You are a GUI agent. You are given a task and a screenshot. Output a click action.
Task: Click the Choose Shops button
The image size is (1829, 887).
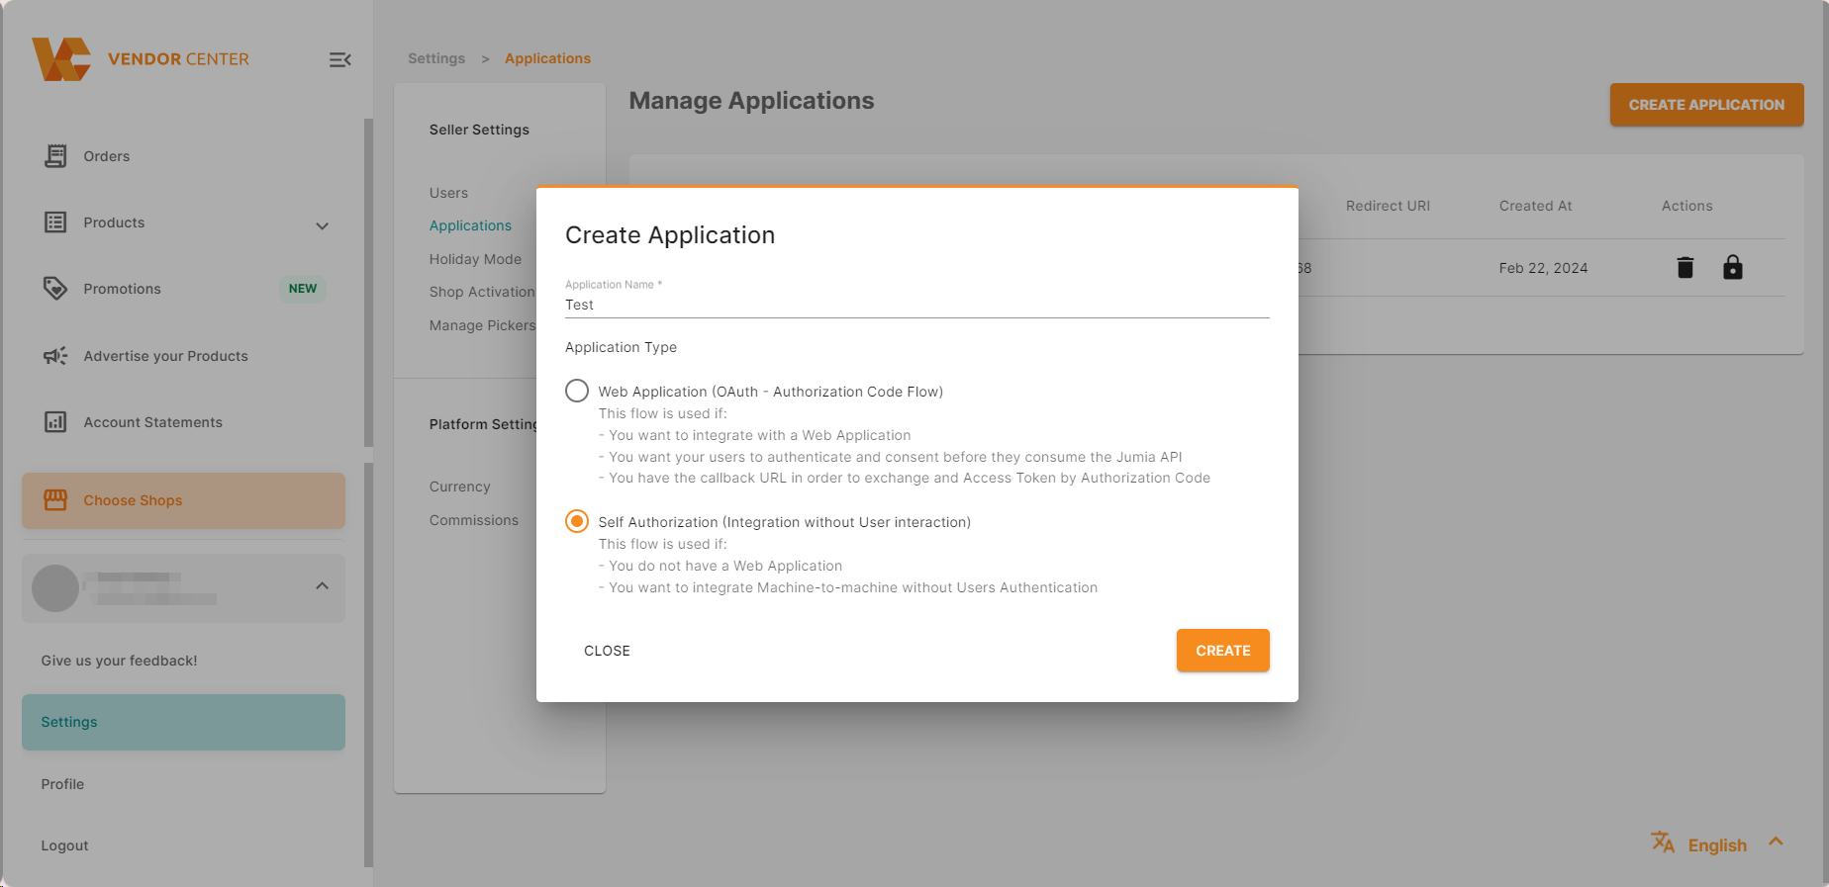point(183,500)
